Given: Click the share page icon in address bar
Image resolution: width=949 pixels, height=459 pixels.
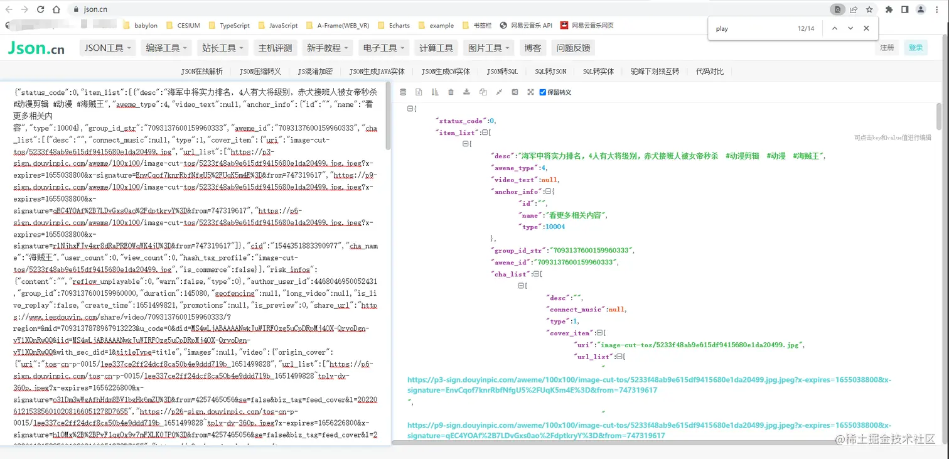Looking at the screenshot, I should 854,9.
